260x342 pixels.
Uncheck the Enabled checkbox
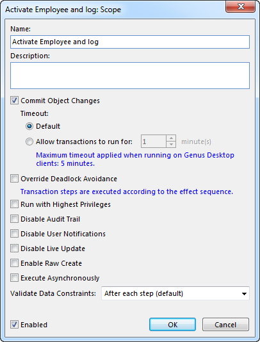[x=14, y=325]
